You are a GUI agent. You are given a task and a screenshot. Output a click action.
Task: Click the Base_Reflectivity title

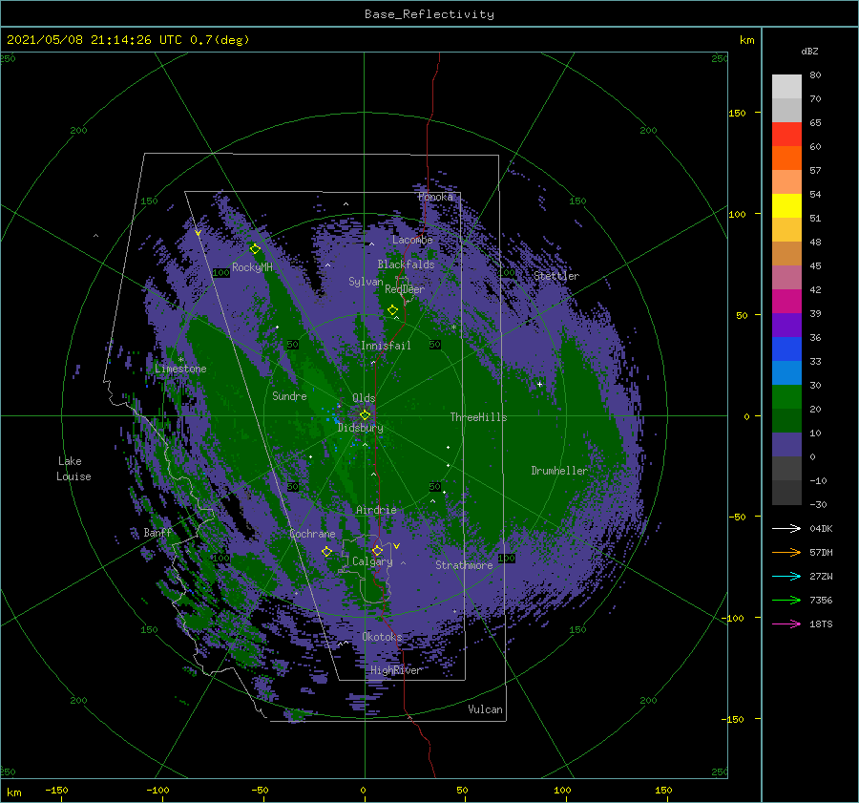429,14
